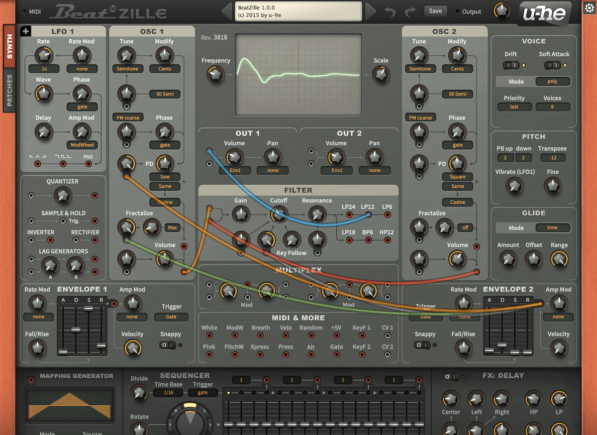Select the Synth tab
The image size is (597, 435).
[9, 46]
